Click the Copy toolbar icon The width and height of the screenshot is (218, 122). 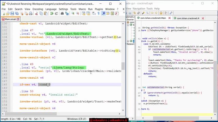[x=41, y=14]
